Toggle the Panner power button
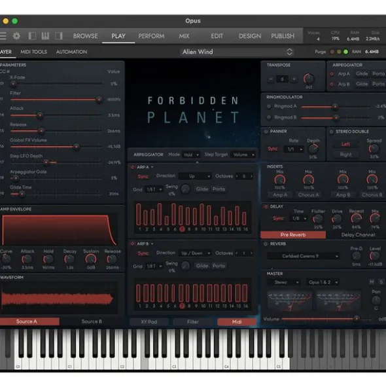Screen dimensions: 386x387 [266, 132]
